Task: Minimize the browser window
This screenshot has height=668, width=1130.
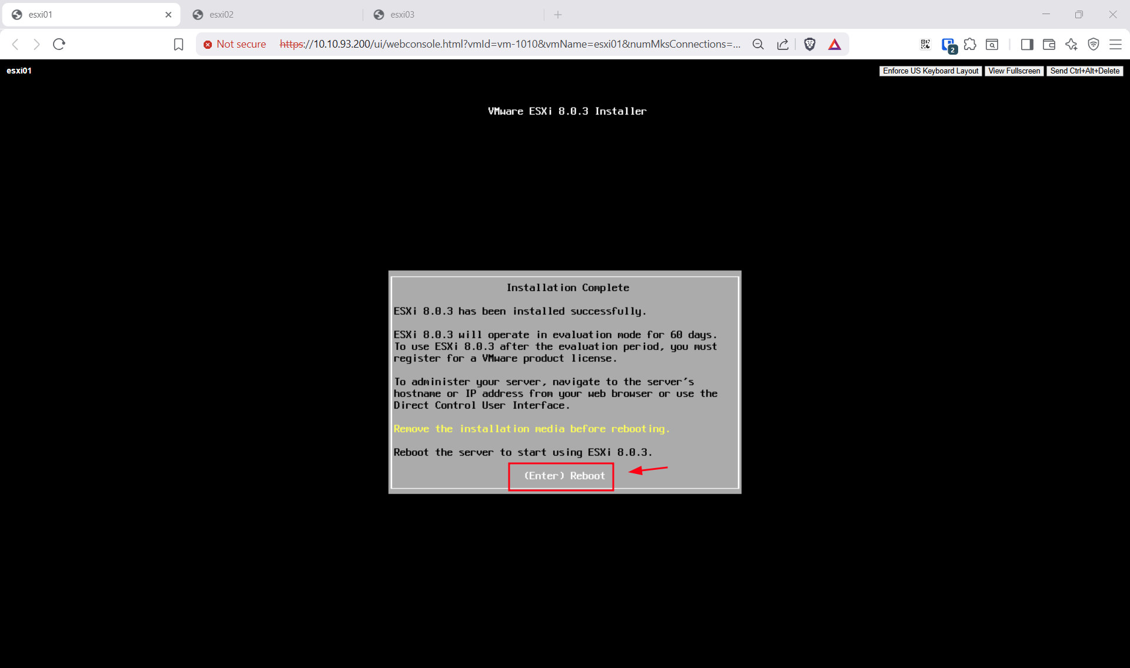Action: click(x=1046, y=15)
